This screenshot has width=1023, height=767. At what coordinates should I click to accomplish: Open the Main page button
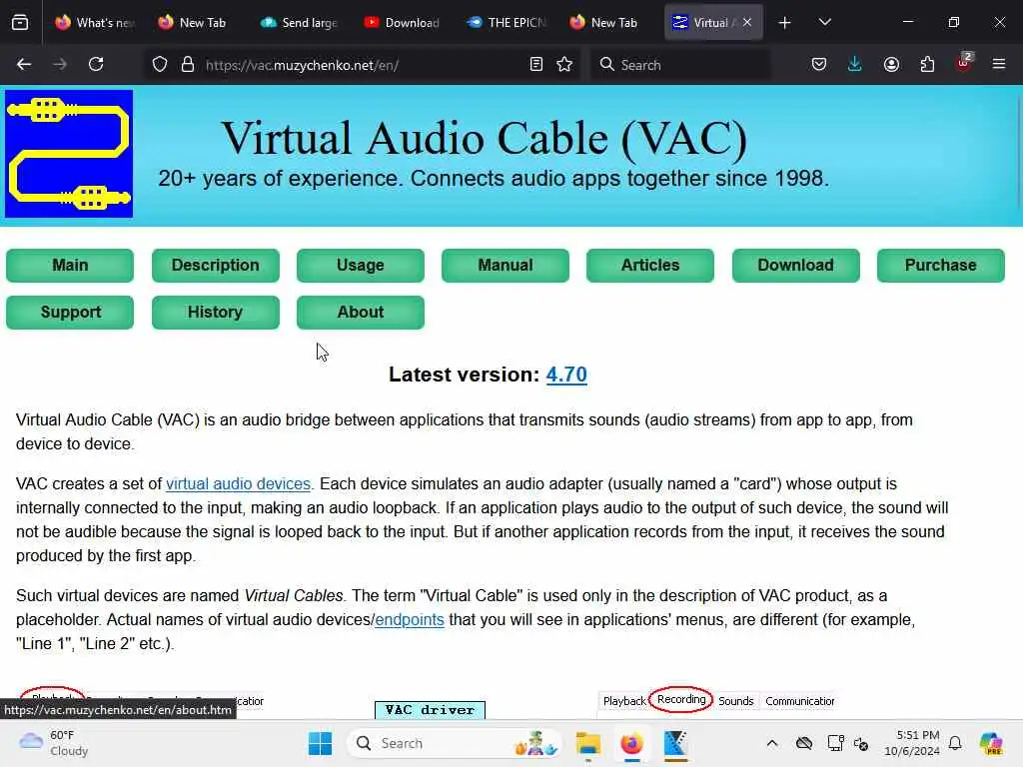pyautogui.click(x=70, y=266)
